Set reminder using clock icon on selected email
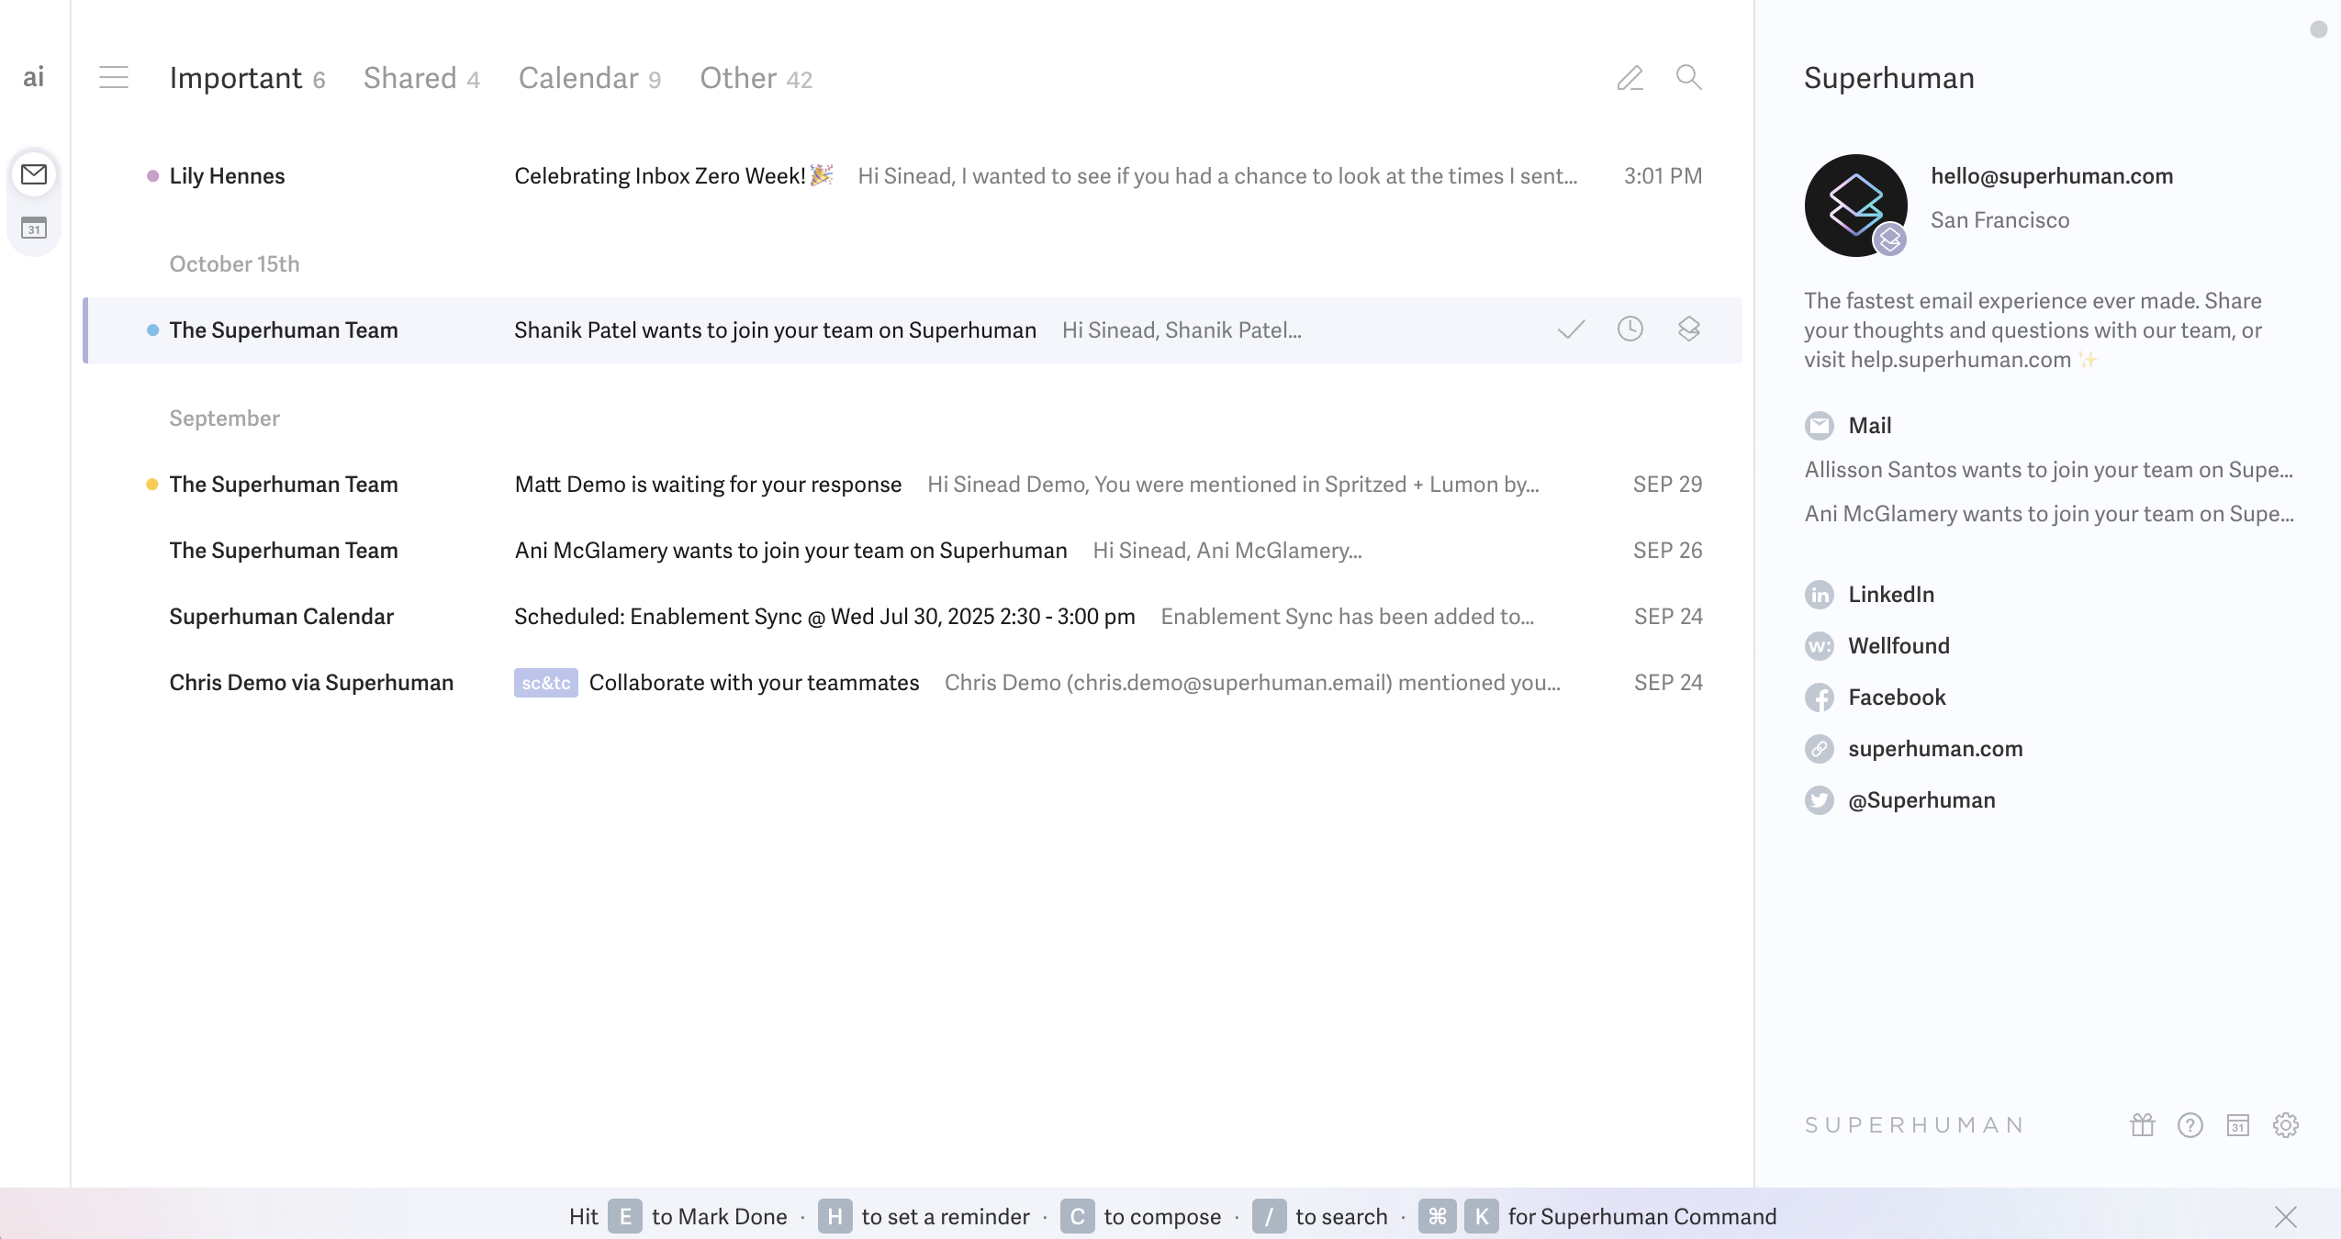The image size is (2341, 1239). pos(1630,329)
